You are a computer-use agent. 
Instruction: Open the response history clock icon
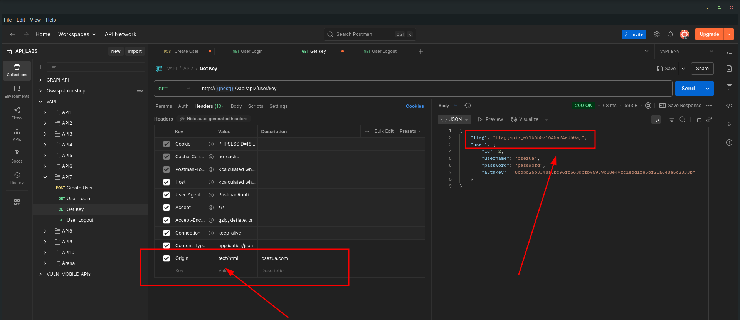click(x=468, y=106)
